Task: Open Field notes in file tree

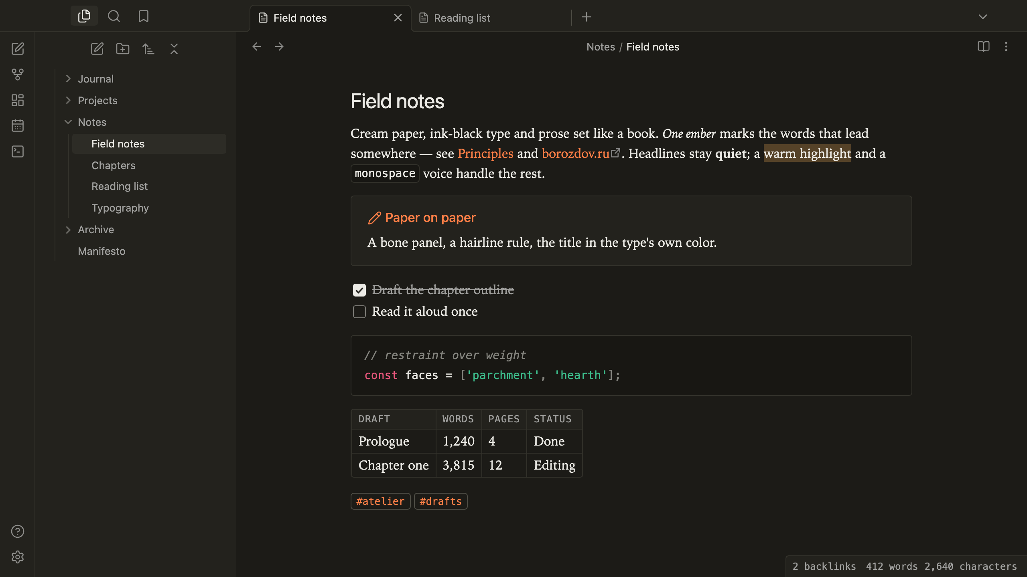Action: pos(149,144)
